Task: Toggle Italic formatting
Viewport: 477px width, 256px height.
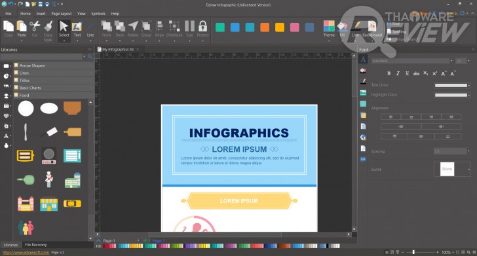Action: point(398,73)
